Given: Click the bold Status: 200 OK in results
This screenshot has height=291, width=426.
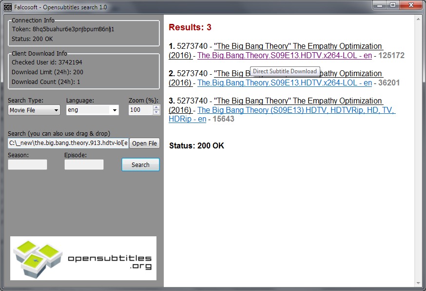Looking at the screenshot, I should (196, 145).
